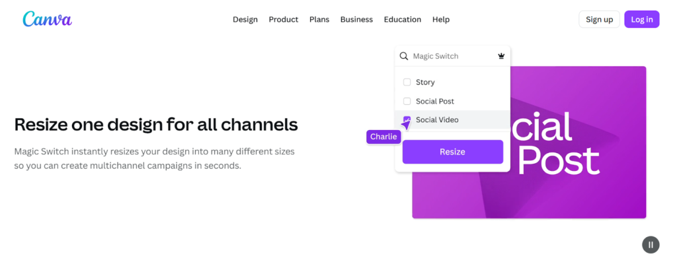Click the magnifier search icon
This screenshot has width=677, height=268.
click(404, 56)
